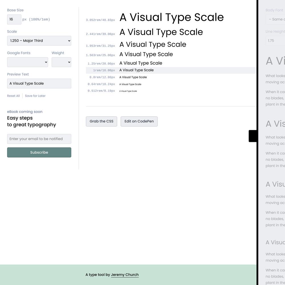Click the Edit on CodePen button
Screen dimensions: 285x285
pyautogui.click(x=139, y=121)
